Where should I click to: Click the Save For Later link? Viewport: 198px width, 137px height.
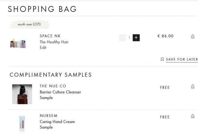[182, 60]
